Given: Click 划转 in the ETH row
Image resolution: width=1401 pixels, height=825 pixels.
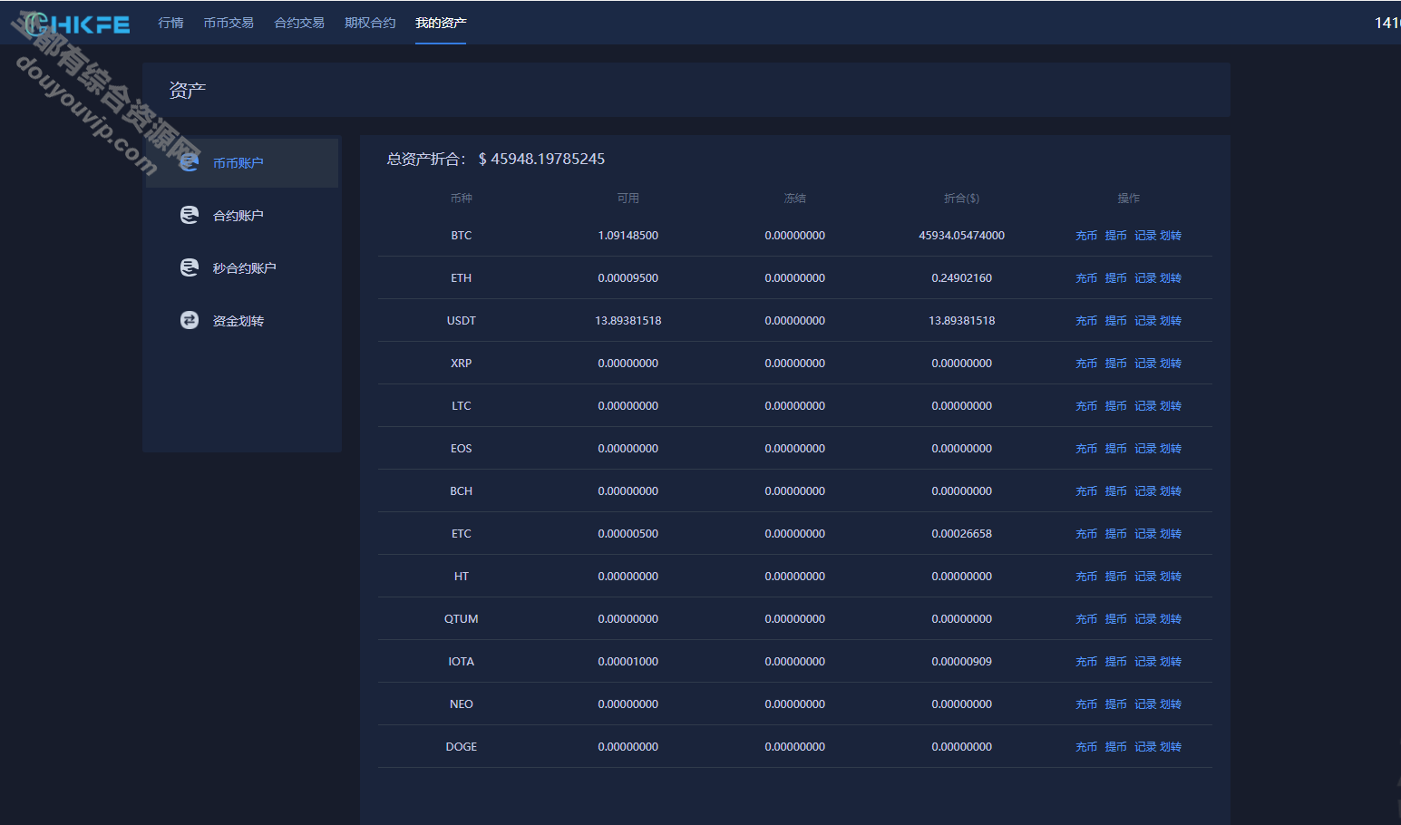Looking at the screenshot, I should [1171, 278].
